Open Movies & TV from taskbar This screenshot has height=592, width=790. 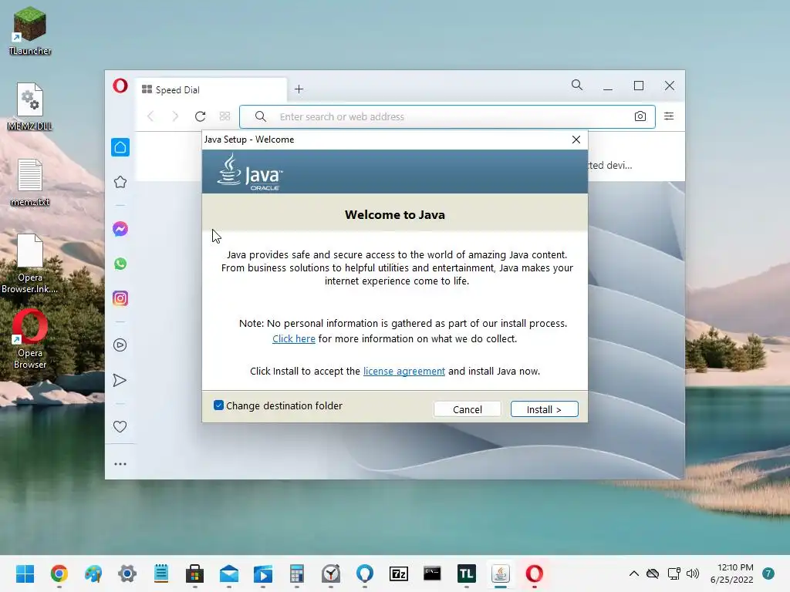click(x=263, y=573)
